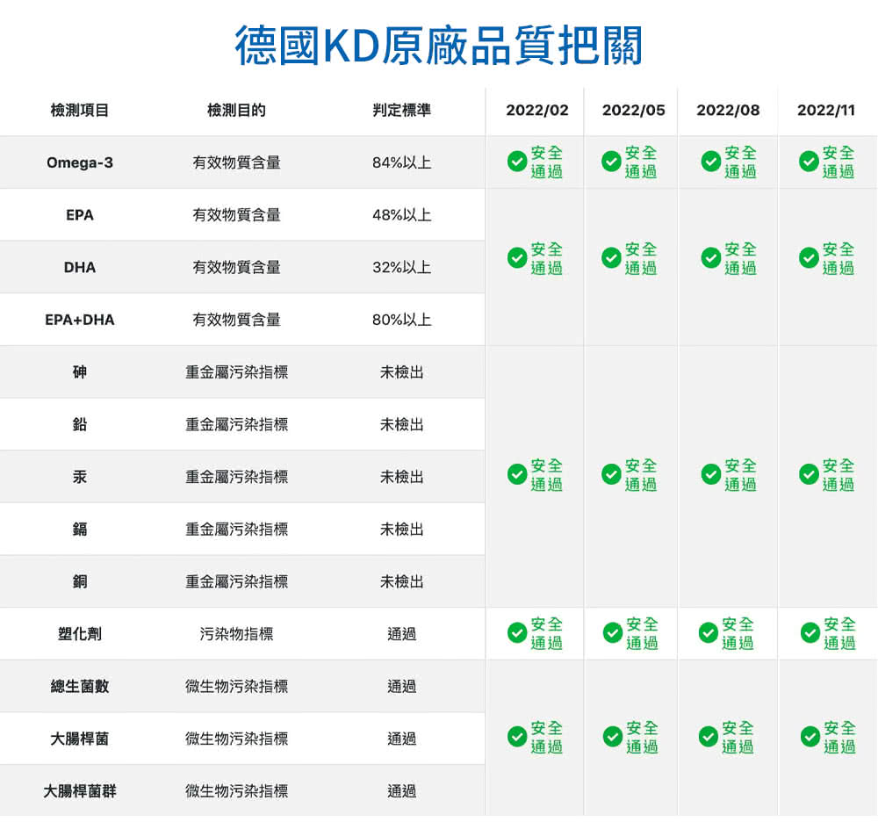Select the 鎘 test item cell
Viewport: 878px width, 822px height.
(80, 530)
